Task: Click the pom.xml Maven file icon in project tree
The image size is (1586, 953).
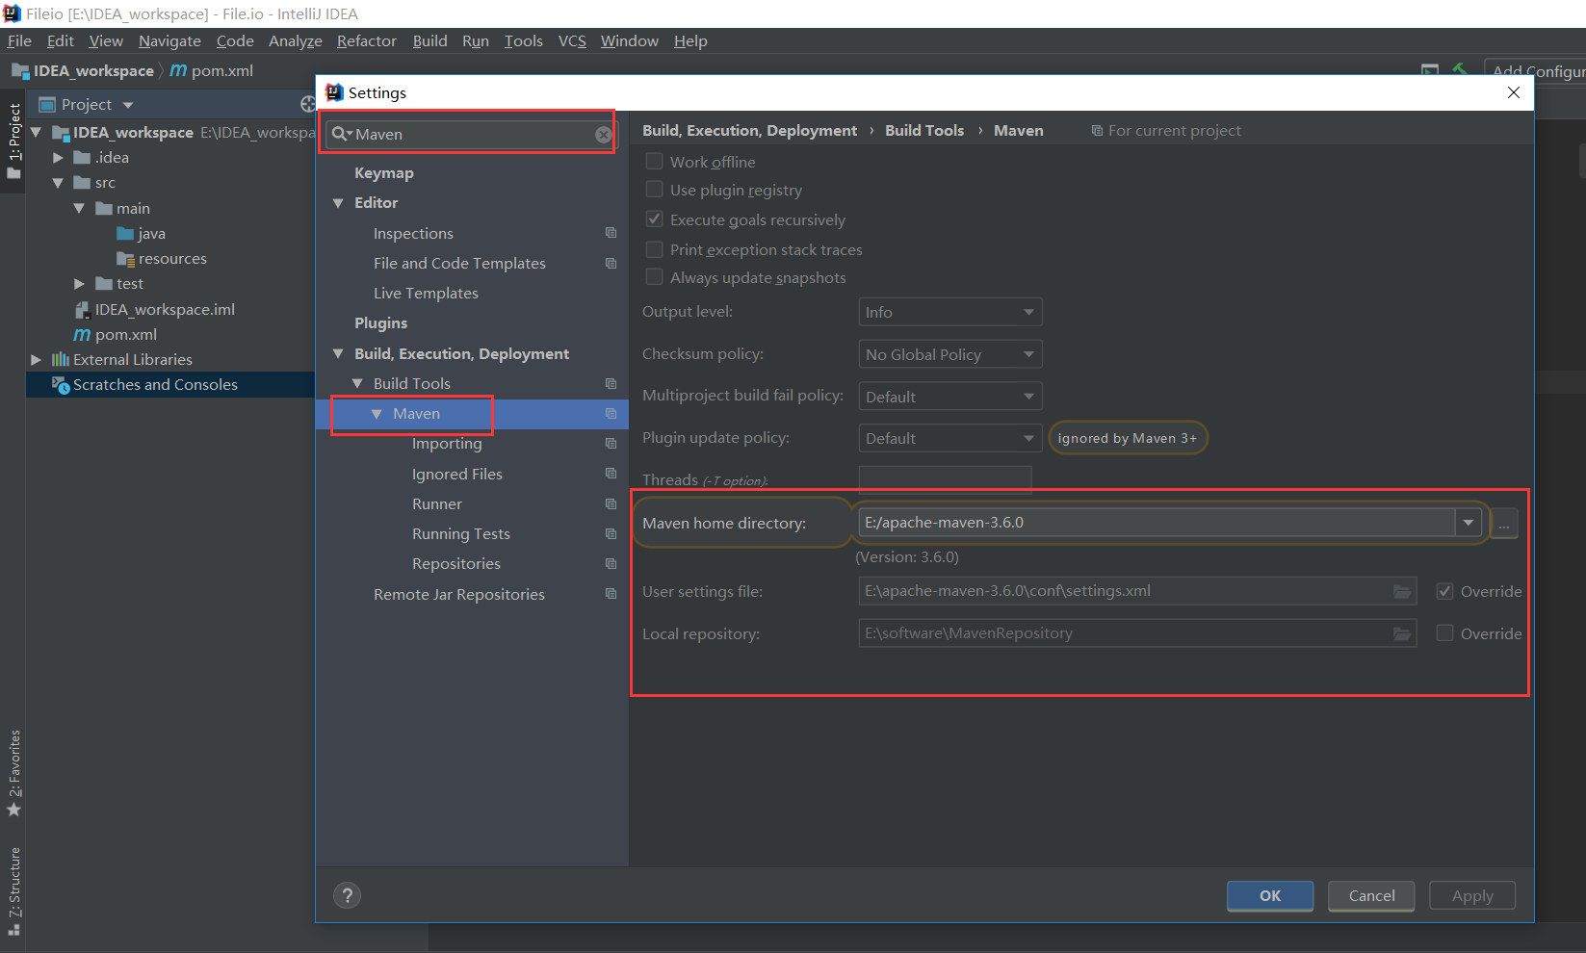Action: [x=82, y=335]
